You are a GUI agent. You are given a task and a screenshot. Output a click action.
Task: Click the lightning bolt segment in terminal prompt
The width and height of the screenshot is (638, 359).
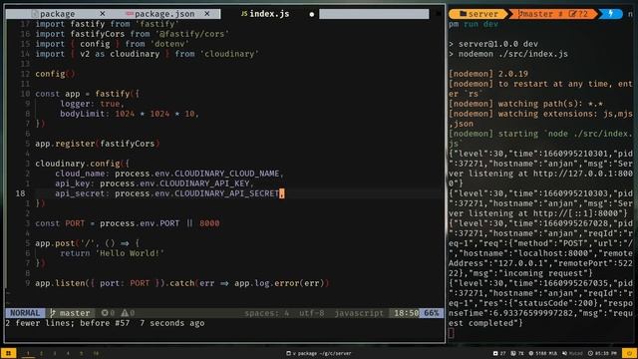click(610, 14)
